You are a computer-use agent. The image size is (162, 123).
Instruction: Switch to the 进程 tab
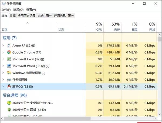click(5, 15)
